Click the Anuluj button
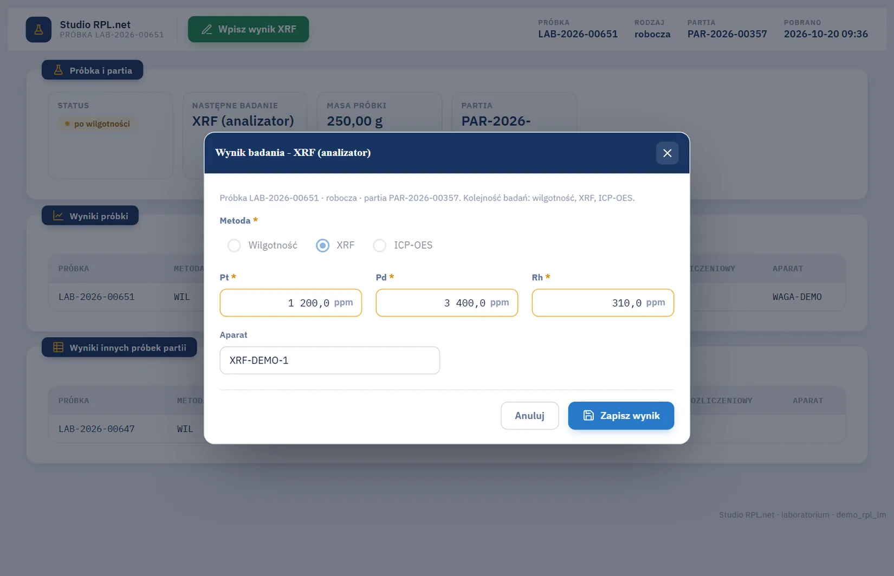The height and width of the screenshot is (576, 894). pos(529,416)
